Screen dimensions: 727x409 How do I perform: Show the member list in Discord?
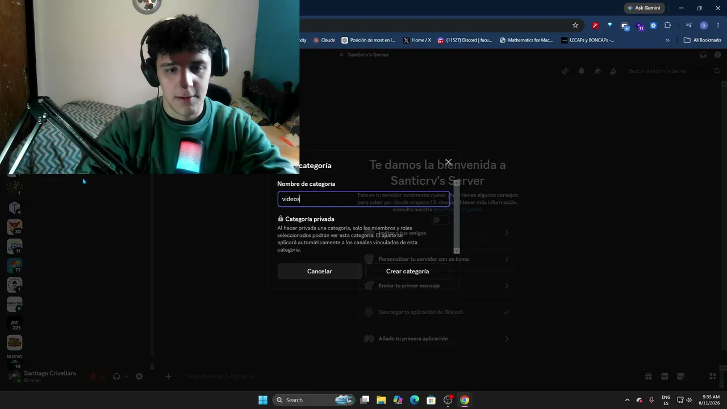[x=613, y=71]
